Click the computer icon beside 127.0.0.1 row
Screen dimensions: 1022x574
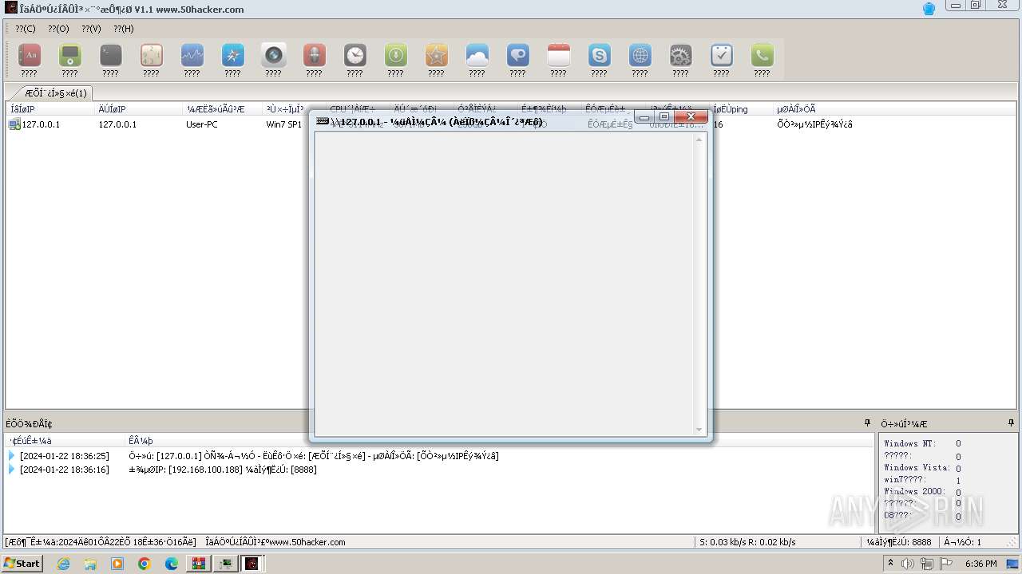pos(14,124)
